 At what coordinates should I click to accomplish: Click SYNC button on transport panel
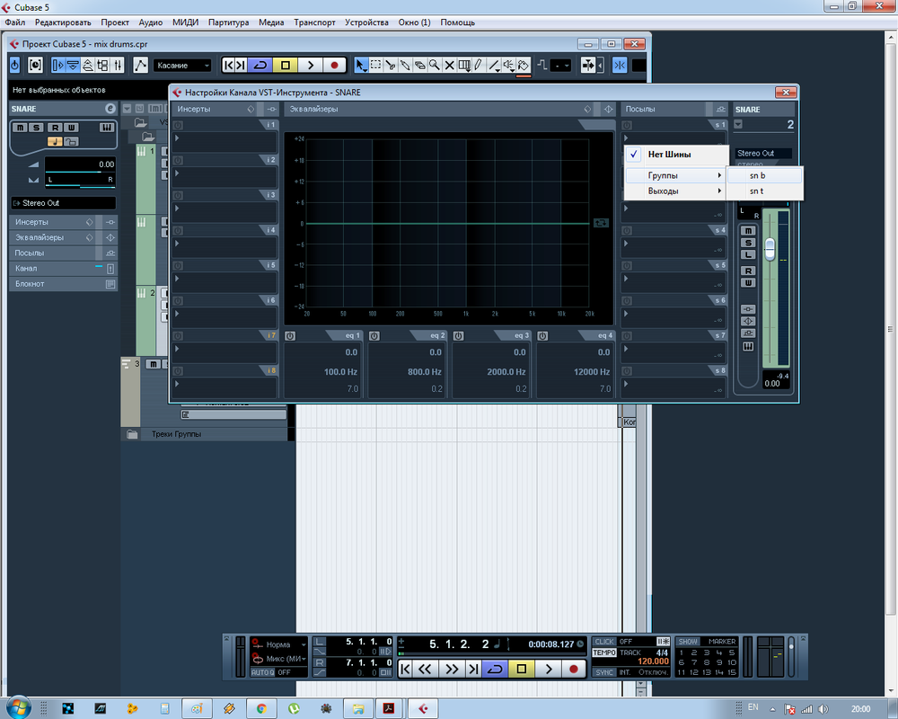click(604, 672)
